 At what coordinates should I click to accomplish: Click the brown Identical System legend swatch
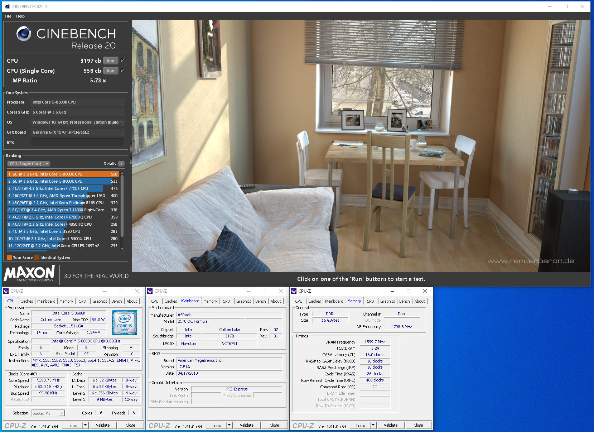click(37, 257)
